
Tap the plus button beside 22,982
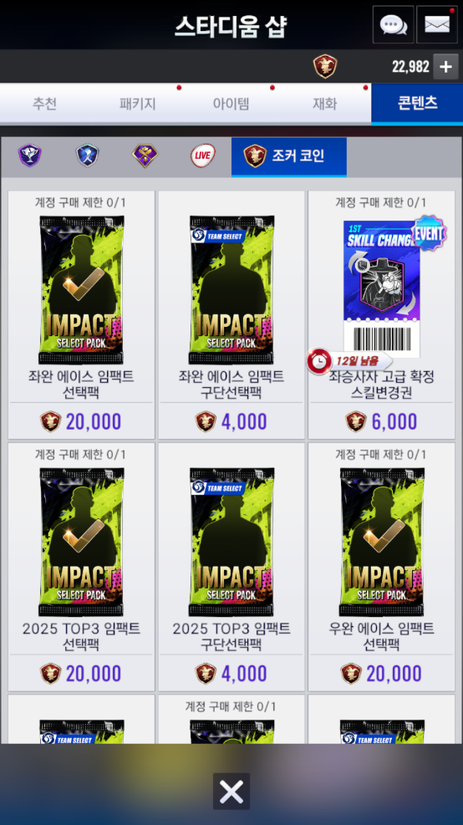pyautogui.click(x=445, y=67)
